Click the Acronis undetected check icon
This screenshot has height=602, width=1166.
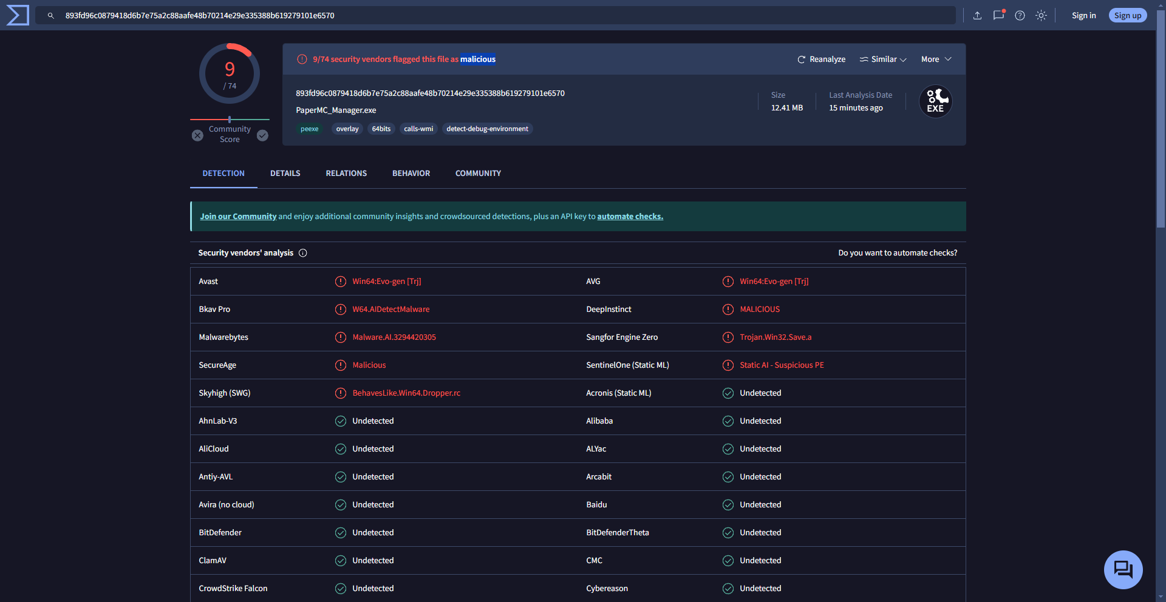coord(728,393)
